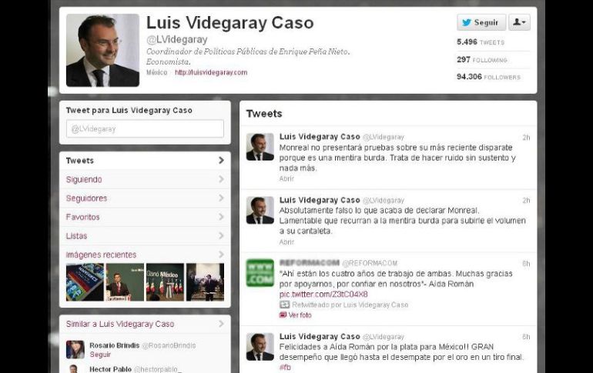Screen dimensions: 593x373
Task: Open Luis Videgaray Caso's large profile photo
Action: (102, 50)
